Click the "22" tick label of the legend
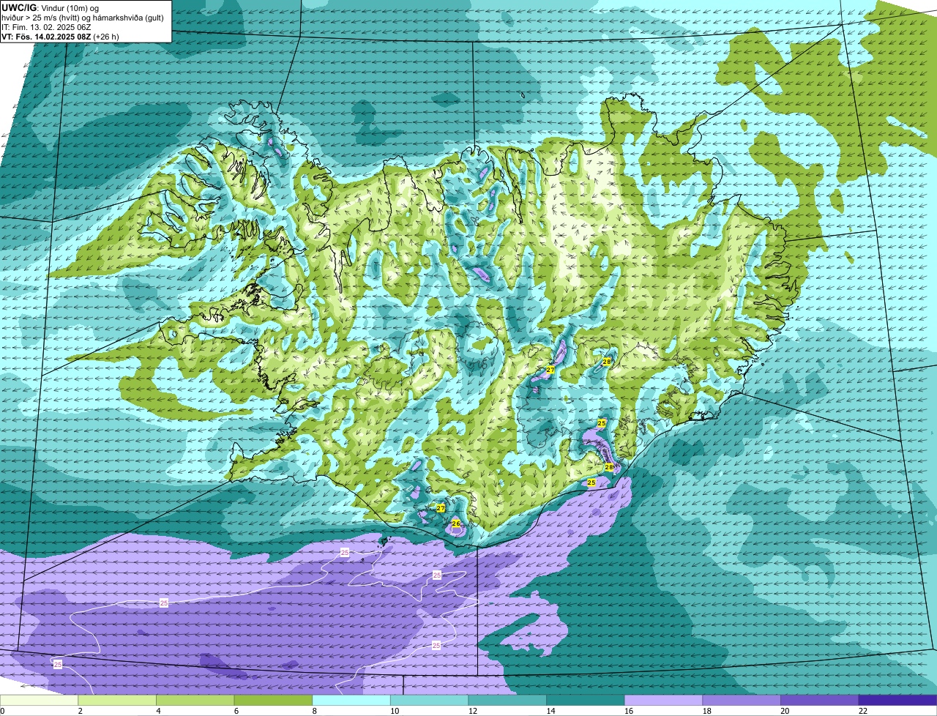The height and width of the screenshot is (716, 937). point(862,711)
